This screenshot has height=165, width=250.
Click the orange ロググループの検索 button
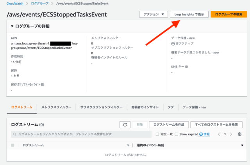point(229,14)
